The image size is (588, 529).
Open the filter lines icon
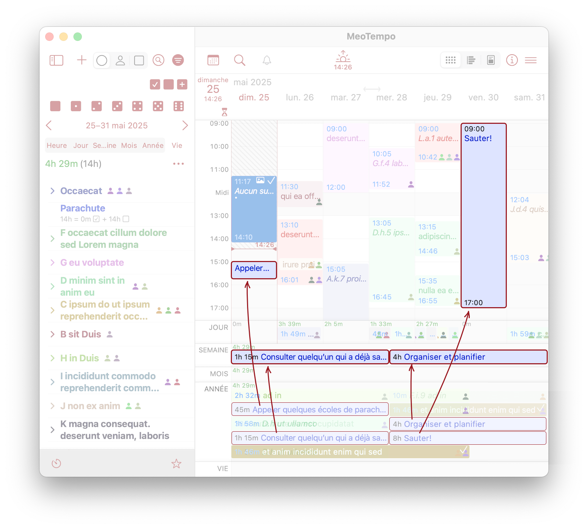178,60
